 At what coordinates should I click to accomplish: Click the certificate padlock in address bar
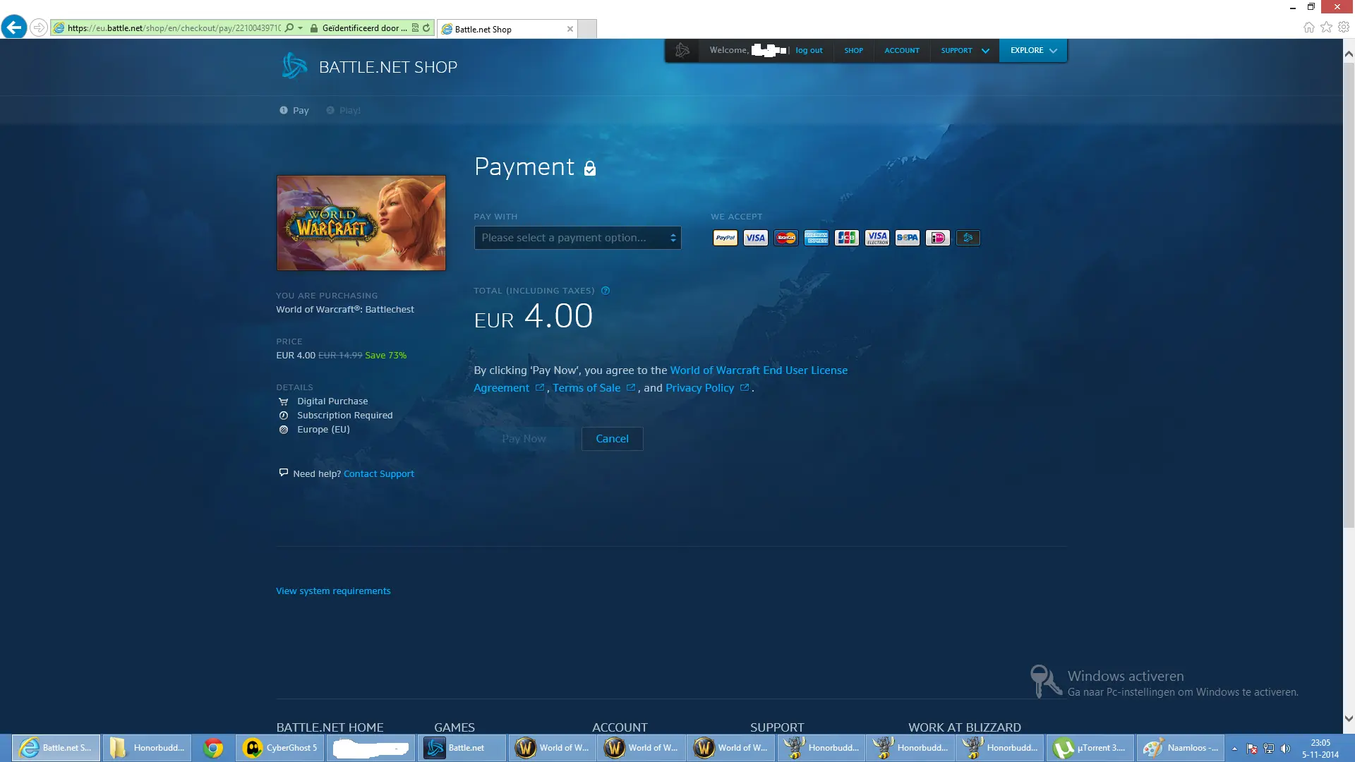coord(313,28)
